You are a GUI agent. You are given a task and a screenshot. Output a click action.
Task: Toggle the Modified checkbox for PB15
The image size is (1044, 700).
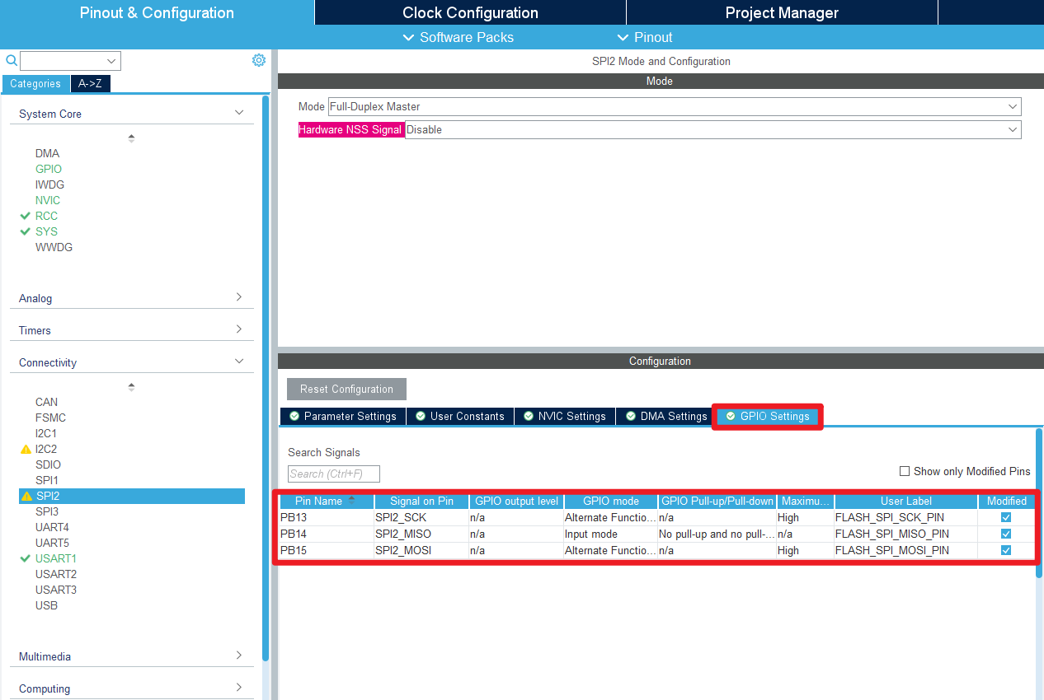[1005, 550]
